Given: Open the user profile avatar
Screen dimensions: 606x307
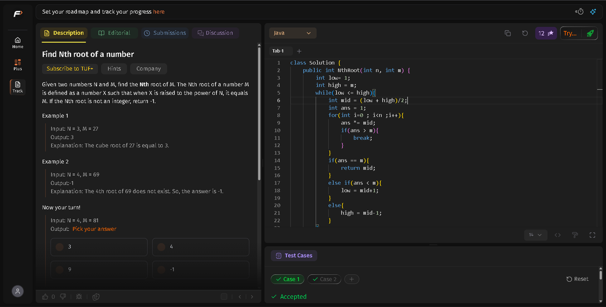Looking at the screenshot, I should pyautogui.click(x=18, y=291).
